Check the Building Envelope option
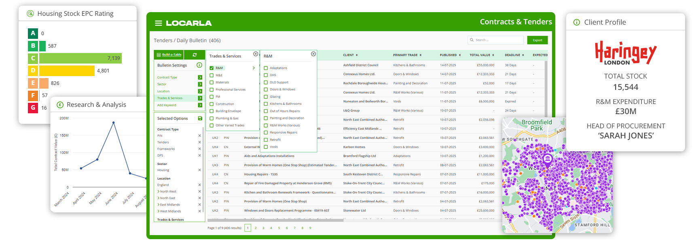Image resolution: width=696 pixels, height=244 pixels. coord(212,111)
